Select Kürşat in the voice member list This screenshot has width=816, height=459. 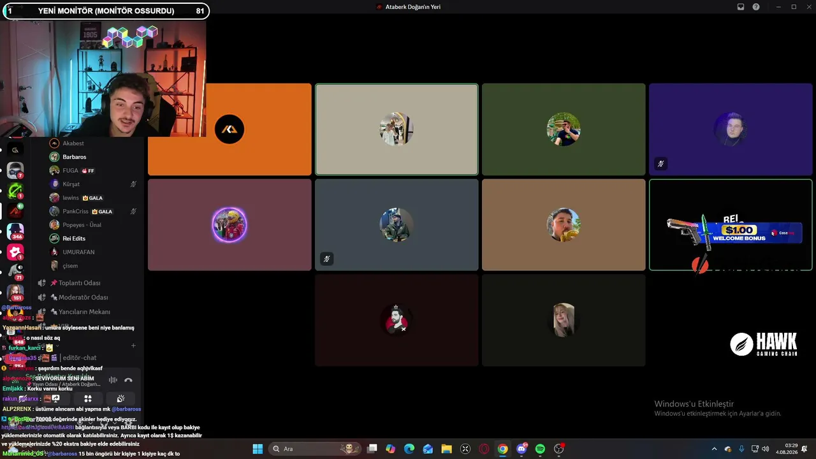pyautogui.click(x=93, y=184)
